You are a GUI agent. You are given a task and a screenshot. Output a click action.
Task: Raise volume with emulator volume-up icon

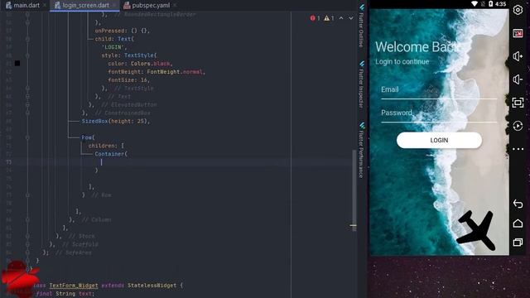[x=518, y=56]
